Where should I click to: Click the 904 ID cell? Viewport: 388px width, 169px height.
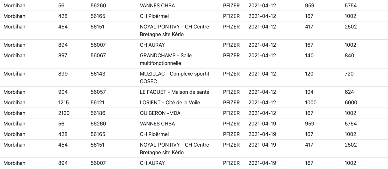tap(63, 92)
